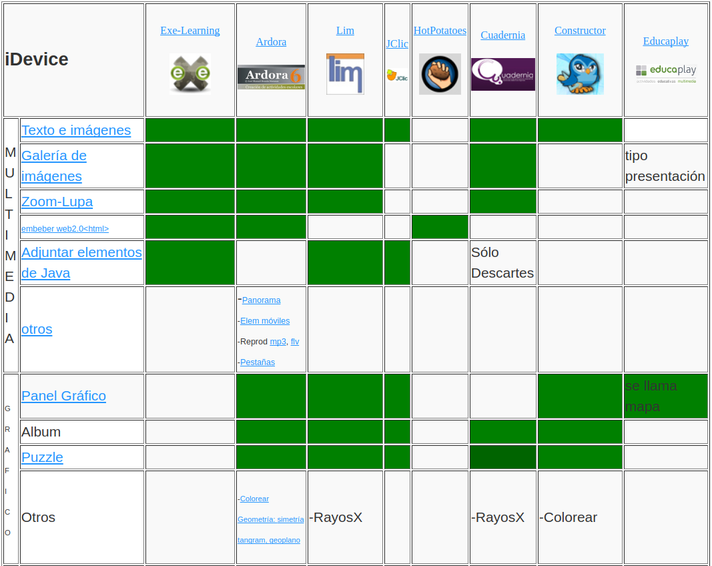Click the '-RayosX' text in Lim column

tap(336, 517)
